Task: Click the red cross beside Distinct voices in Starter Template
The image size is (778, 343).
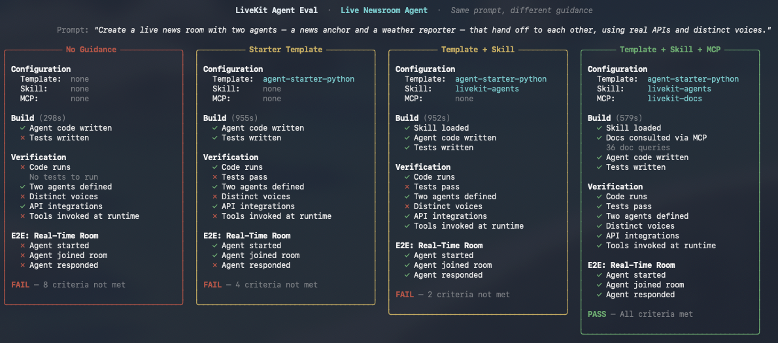Action: [x=215, y=197]
